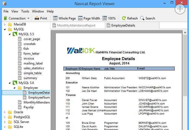Click the PostgreSQL folder icon
The height and width of the screenshot is (130, 189).
[10, 117]
